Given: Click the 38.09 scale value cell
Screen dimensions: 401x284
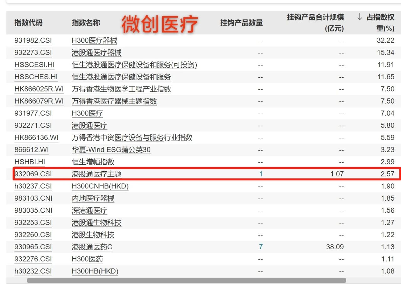Looking at the screenshot, I should click(335, 247).
